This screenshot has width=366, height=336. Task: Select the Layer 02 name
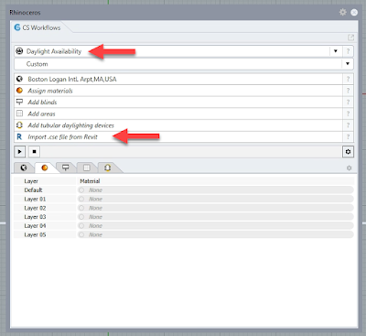(x=35, y=208)
